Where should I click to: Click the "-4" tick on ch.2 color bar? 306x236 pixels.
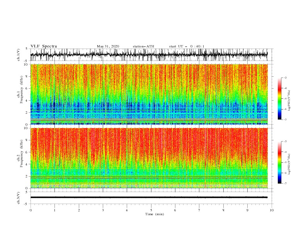285,152
